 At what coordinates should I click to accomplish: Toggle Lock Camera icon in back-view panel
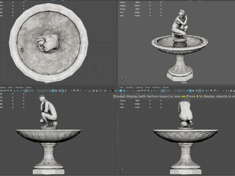point(141,91)
